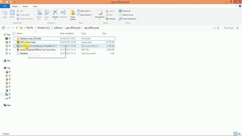
Task: Go back with the Back arrow
Action: tap(3, 28)
